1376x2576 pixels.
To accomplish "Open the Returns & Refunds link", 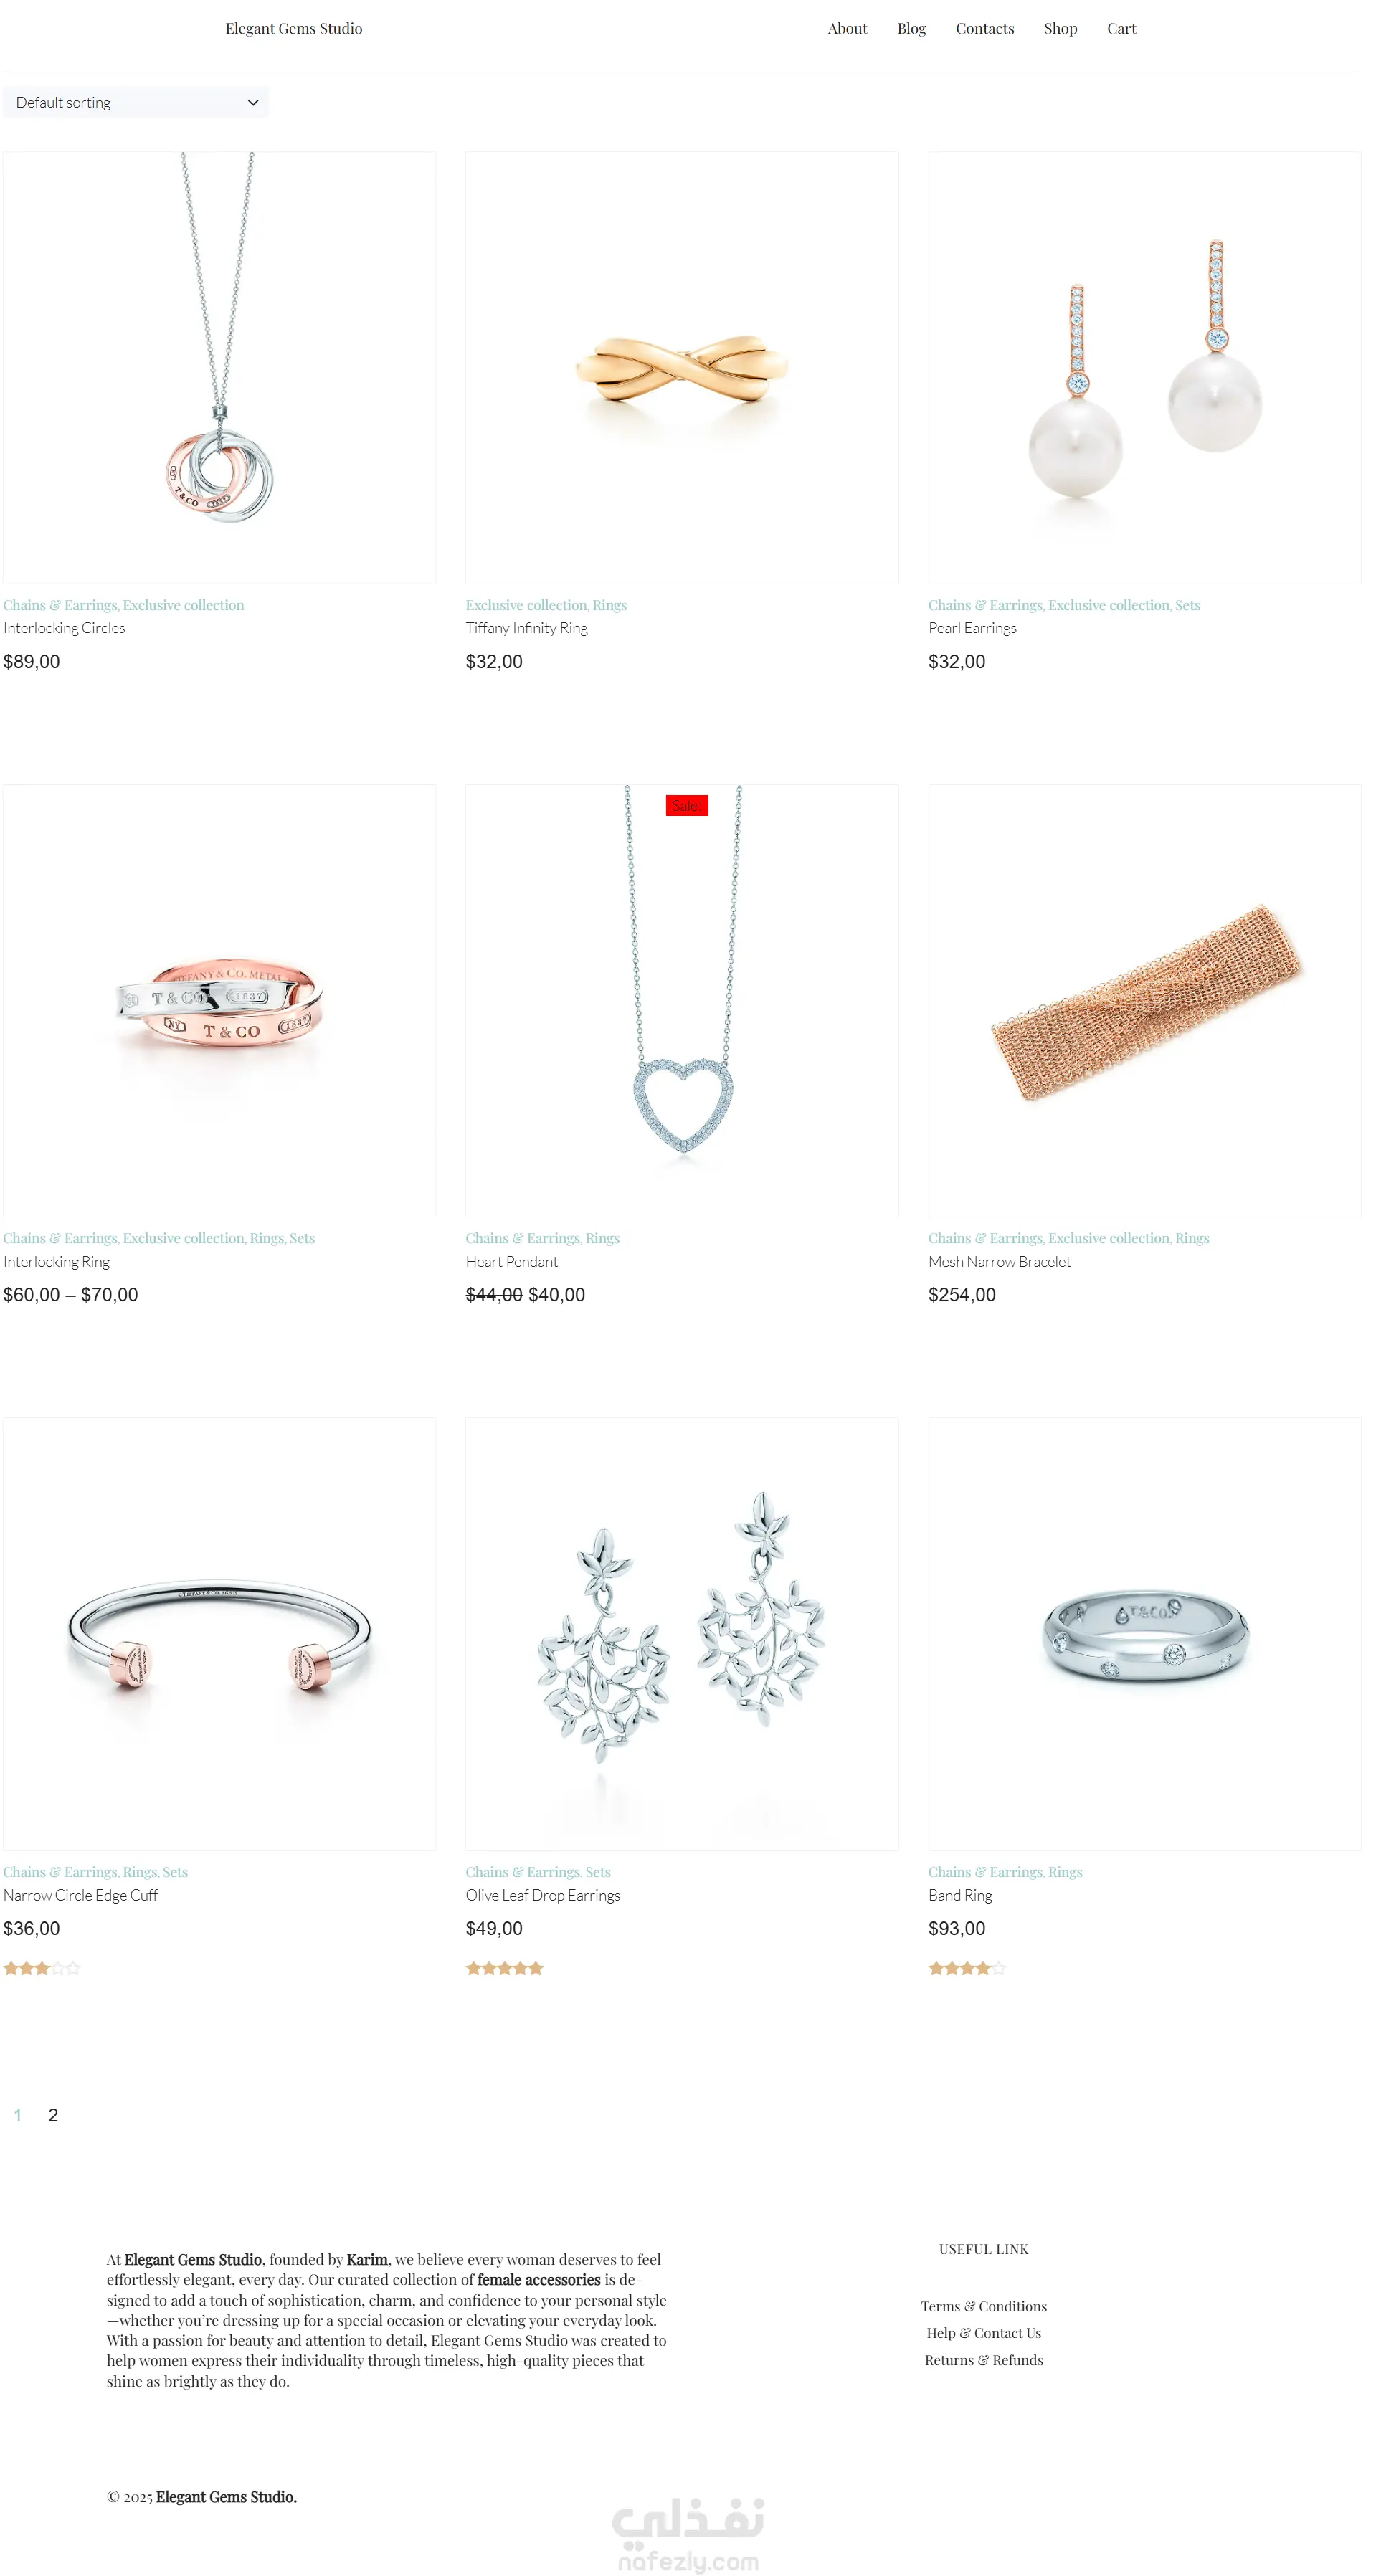I will coord(984,2360).
